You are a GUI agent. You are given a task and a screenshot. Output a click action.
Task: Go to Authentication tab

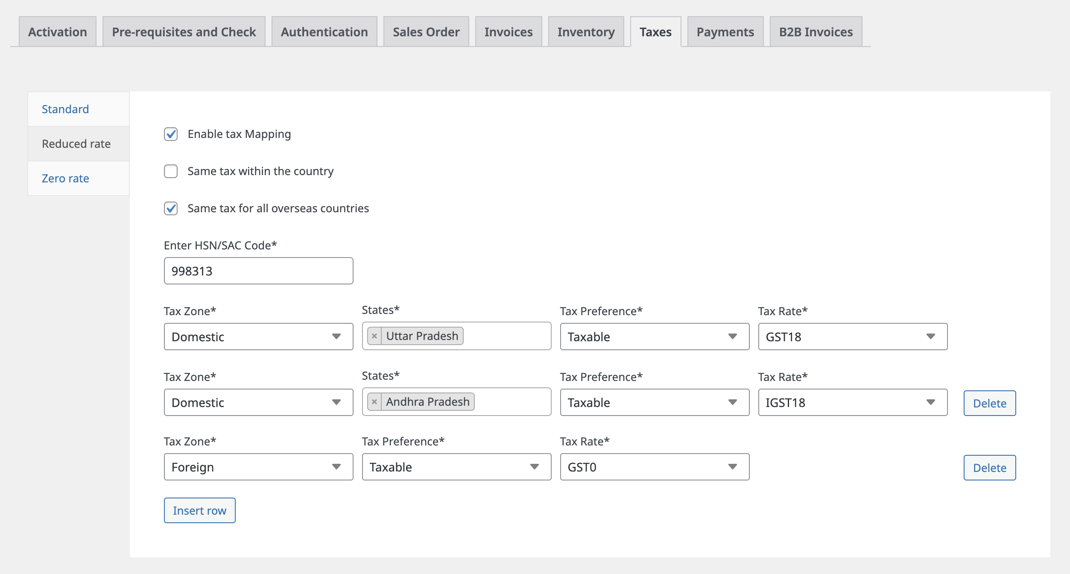coord(324,32)
